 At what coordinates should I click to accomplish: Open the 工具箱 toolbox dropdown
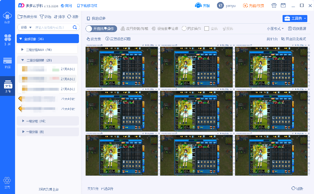tap(295, 18)
